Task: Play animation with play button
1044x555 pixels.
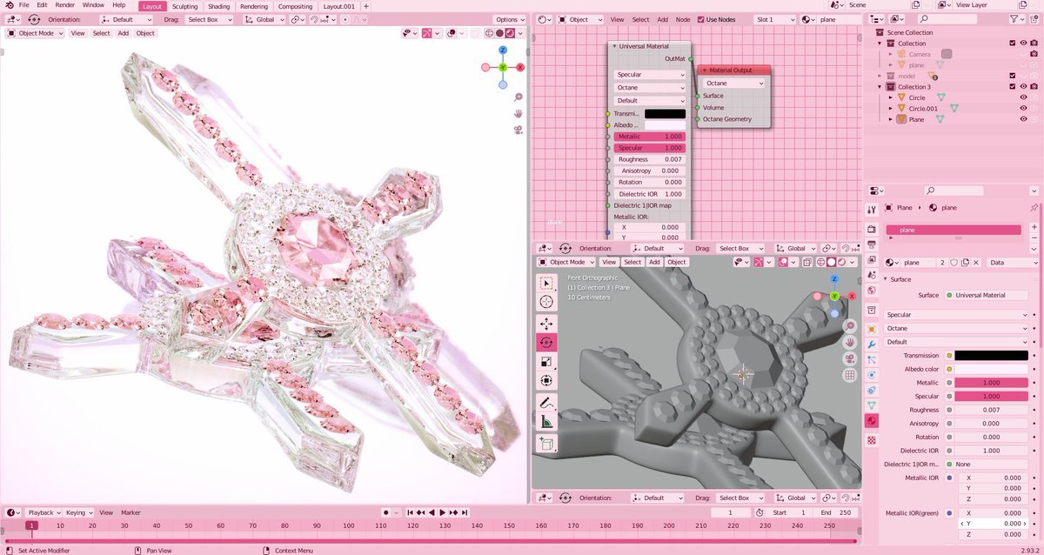Action: point(442,512)
